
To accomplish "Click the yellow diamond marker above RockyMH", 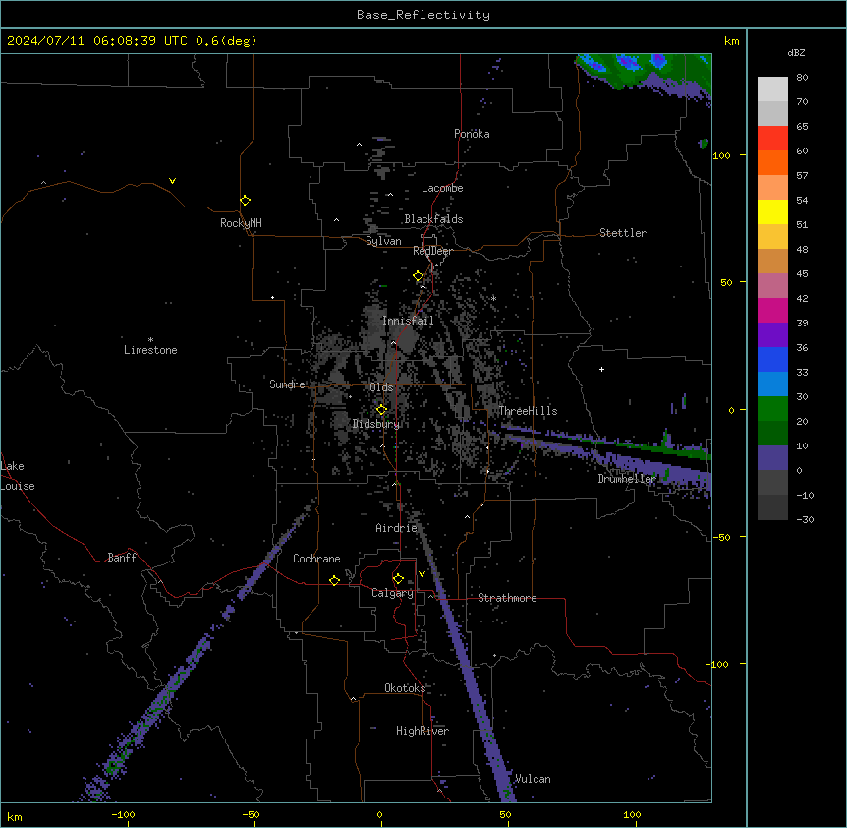I will (x=245, y=201).
